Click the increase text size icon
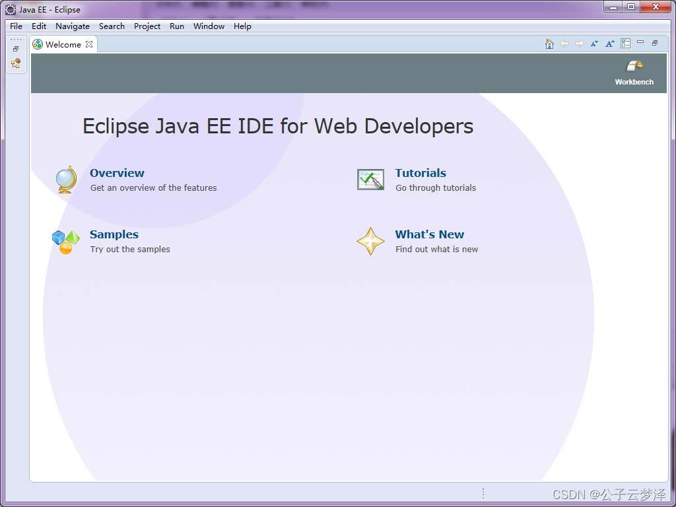 click(610, 44)
